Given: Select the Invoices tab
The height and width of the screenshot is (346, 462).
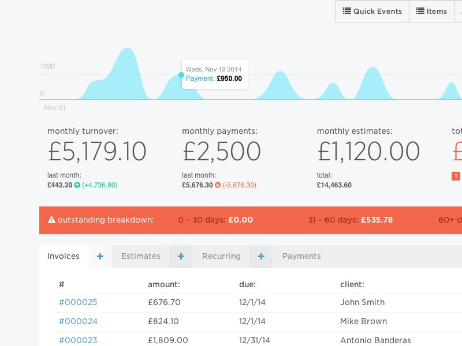Looking at the screenshot, I should 64,256.
